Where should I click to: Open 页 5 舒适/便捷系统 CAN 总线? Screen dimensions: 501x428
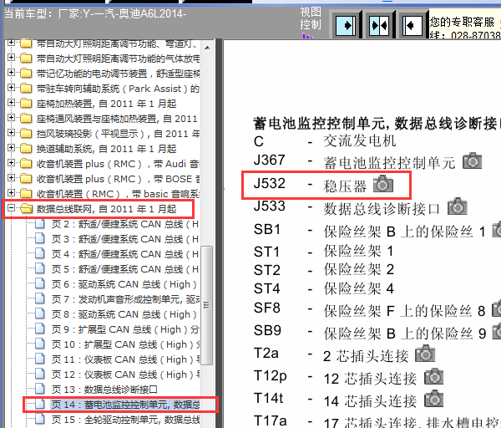tap(125, 269)
